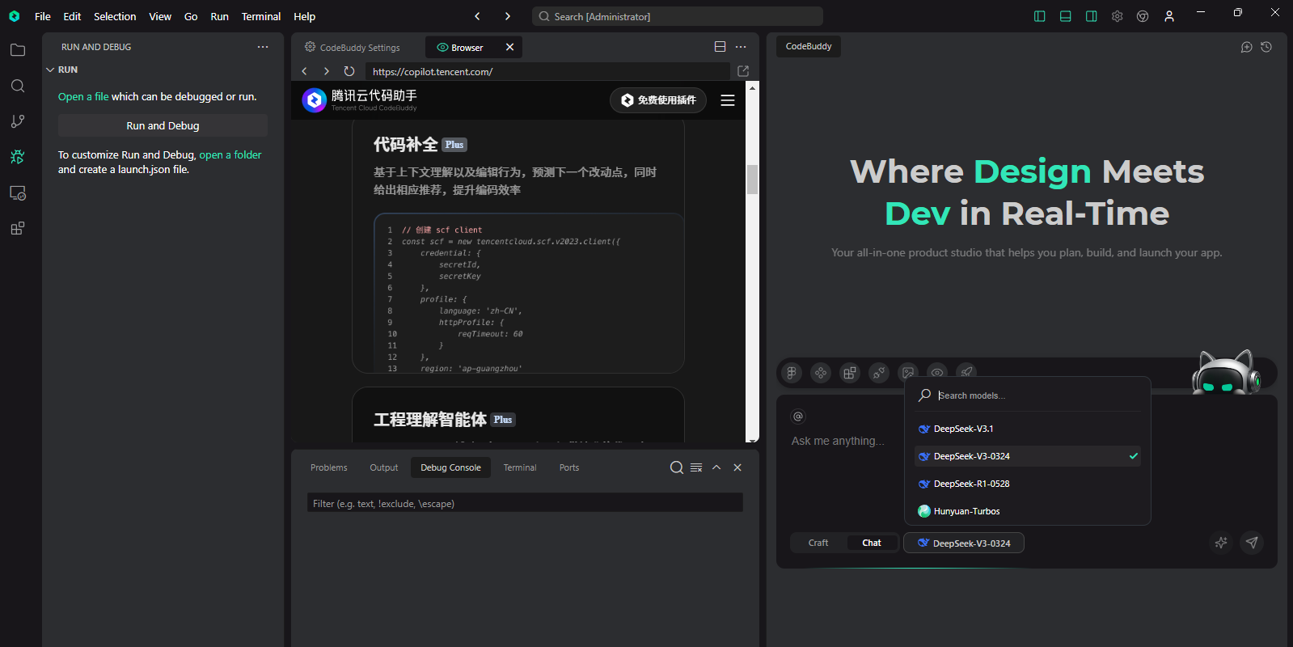Click the blocks grid icon in chat toolbar

pyautogui.click(x=850, y=373)
